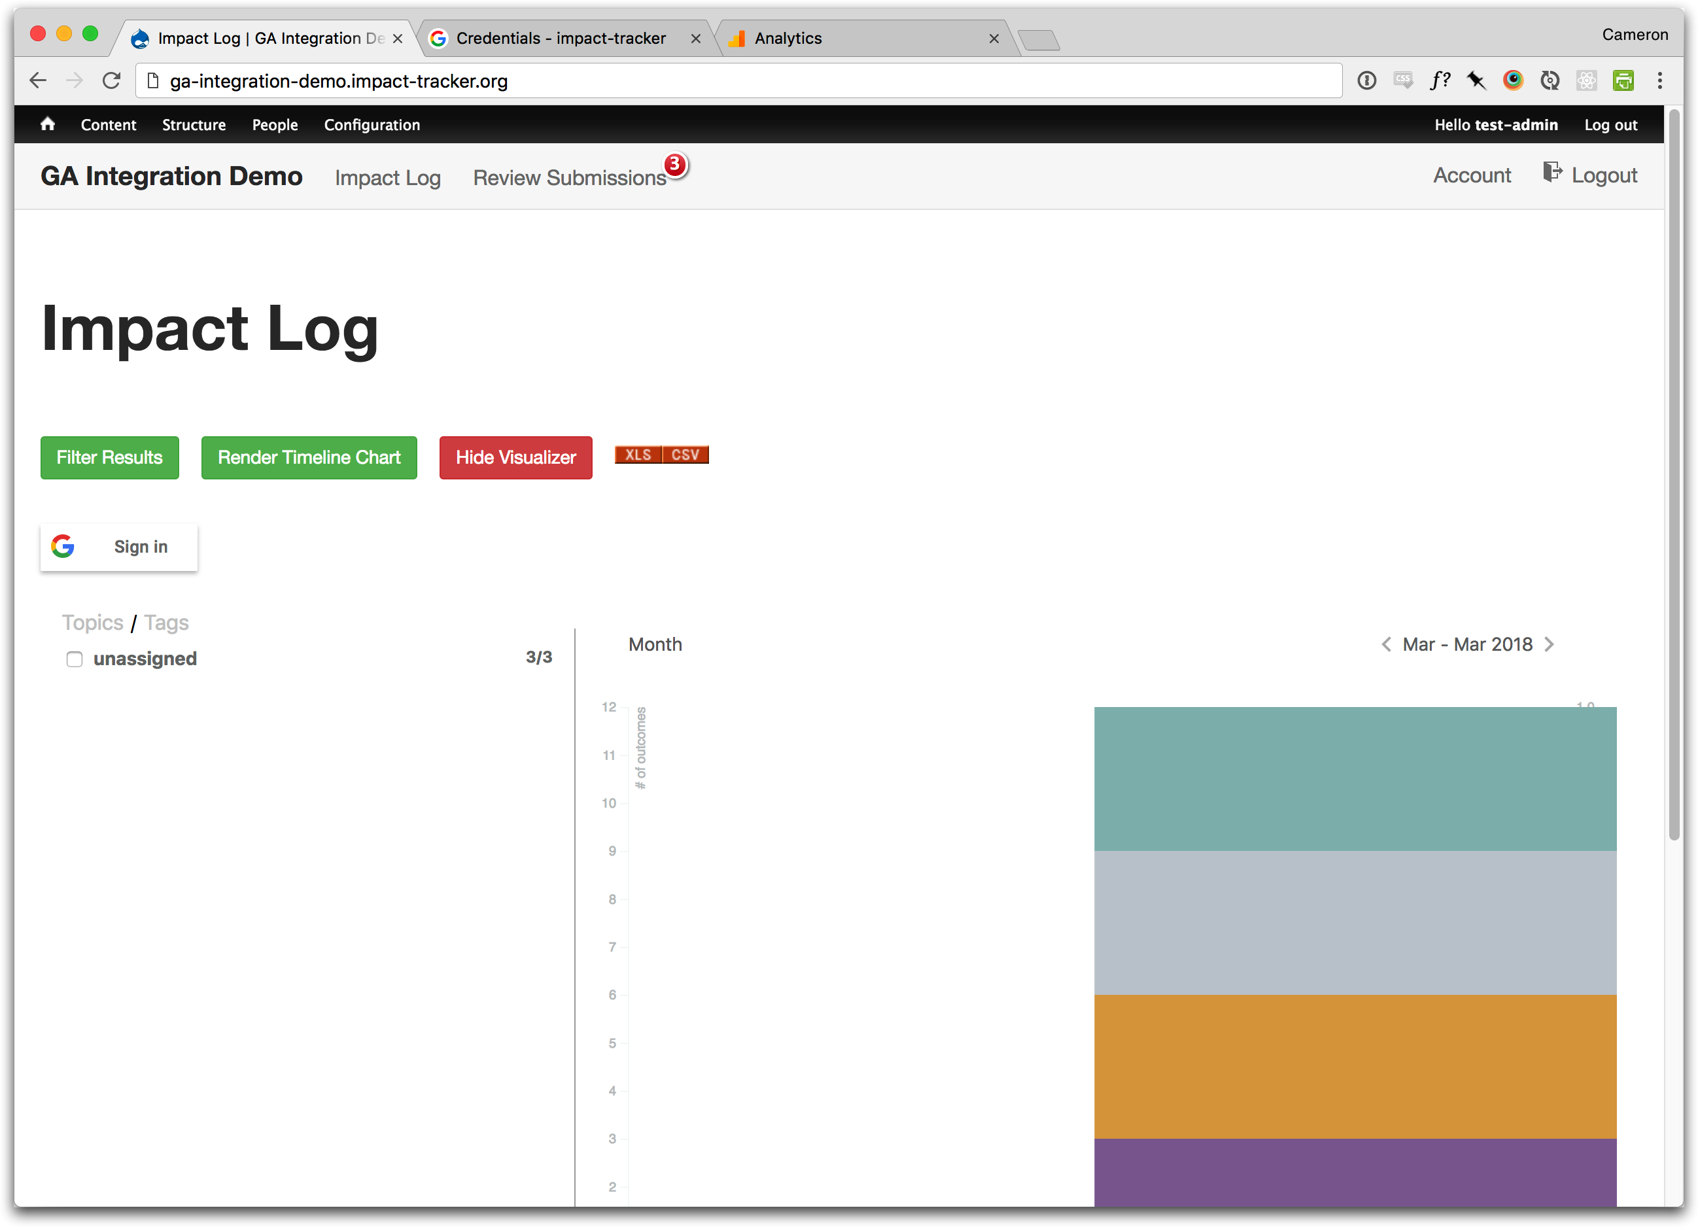Click the colorful eye ColorZilla extension icon
1698x1227 pixels.
tap(1512, 81)
